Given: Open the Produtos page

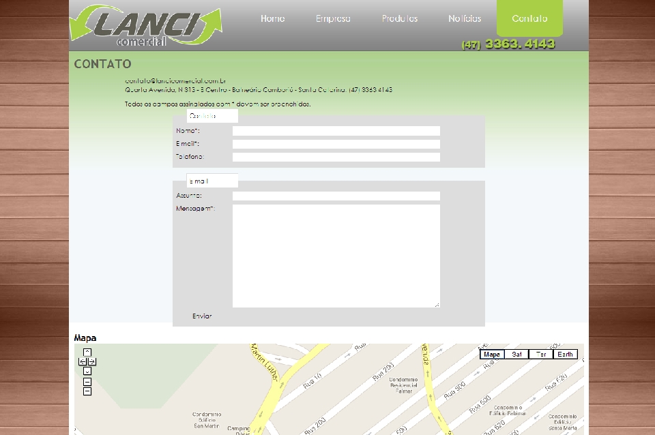Looking at the screenshot, I should click(x=399, y=18).
